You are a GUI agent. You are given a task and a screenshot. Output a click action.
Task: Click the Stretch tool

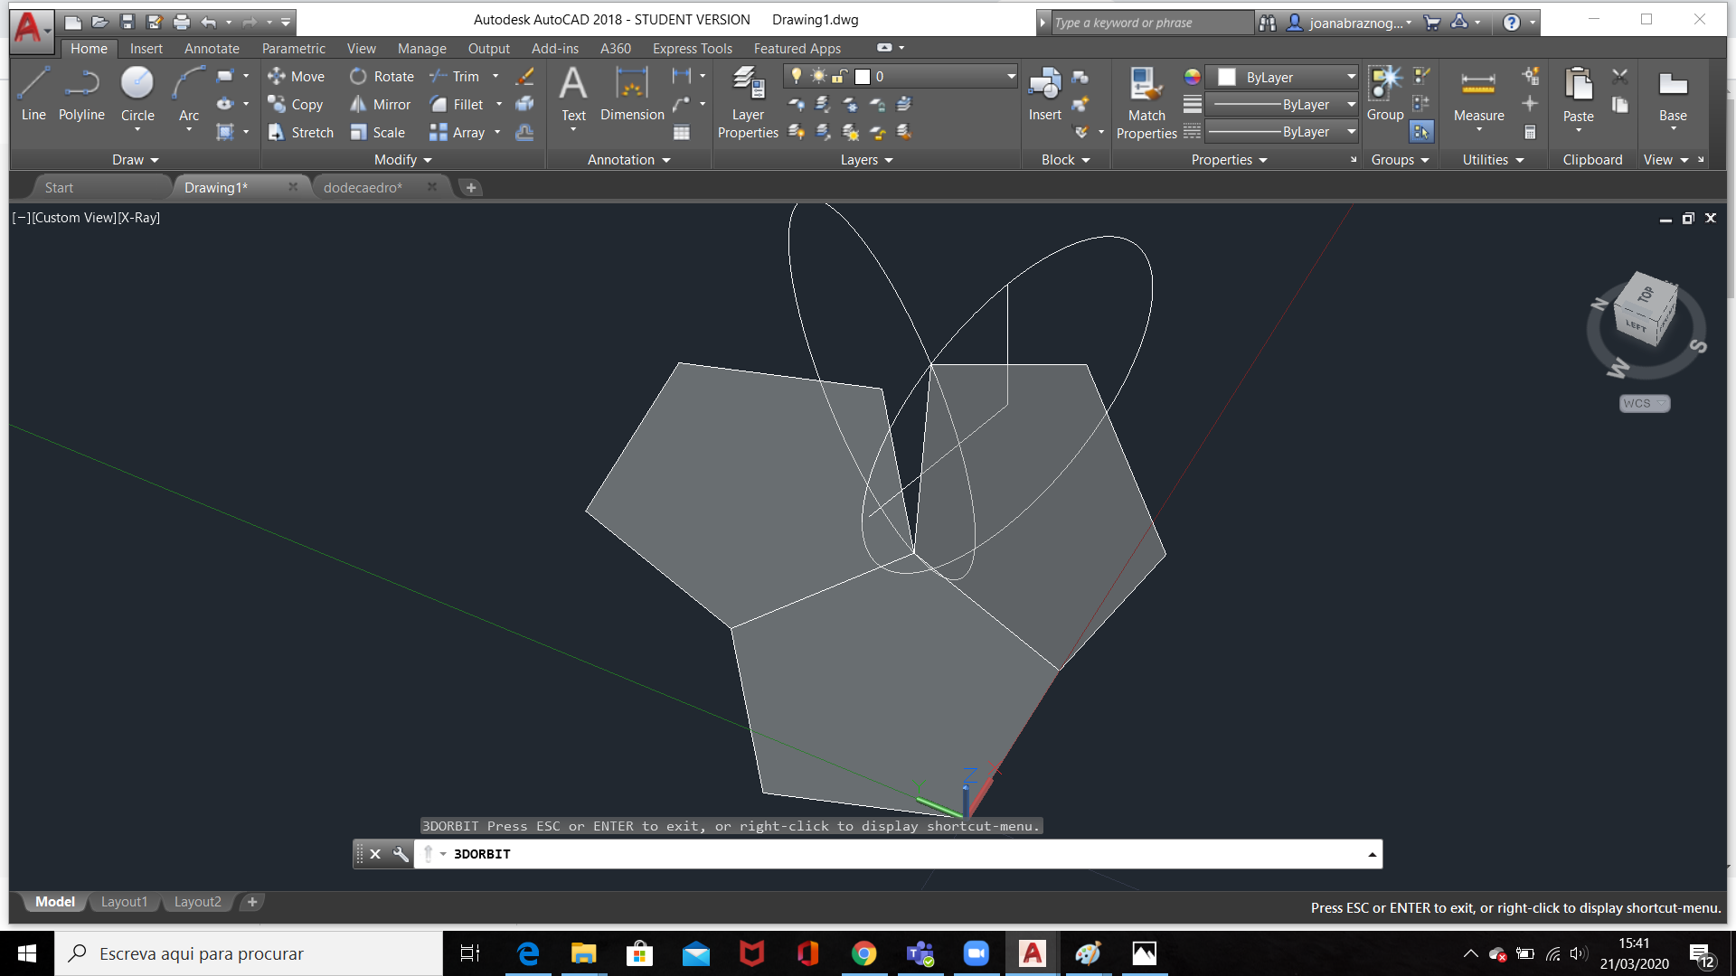pyautogui.click(x=300, y=133)
